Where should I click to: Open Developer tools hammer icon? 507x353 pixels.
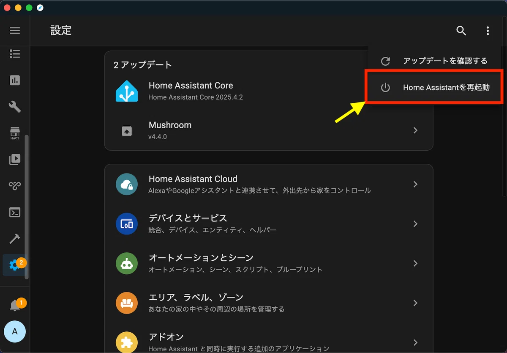pyautogui.click(x=15, y=239)
